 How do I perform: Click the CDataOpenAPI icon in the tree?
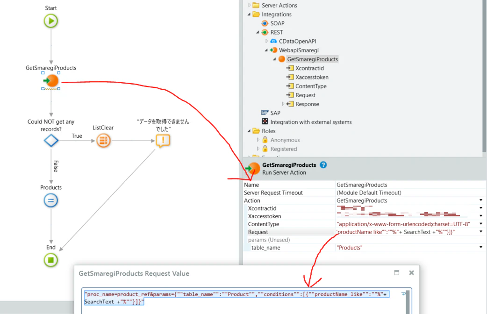click(x=273, y=41)
